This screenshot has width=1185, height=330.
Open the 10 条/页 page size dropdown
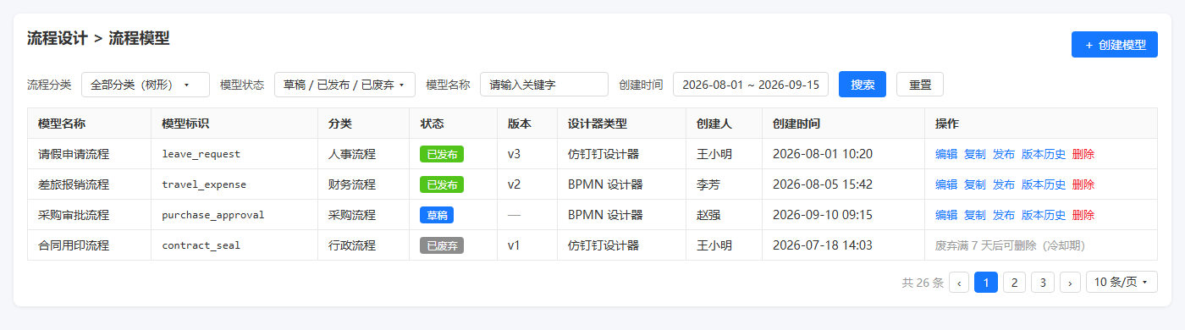pyautogui.click(x=1122, y=283)
